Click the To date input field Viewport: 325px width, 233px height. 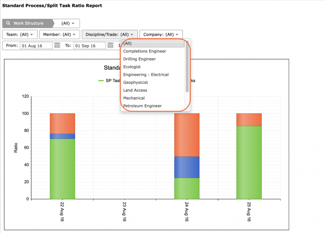tap(89, 46)
